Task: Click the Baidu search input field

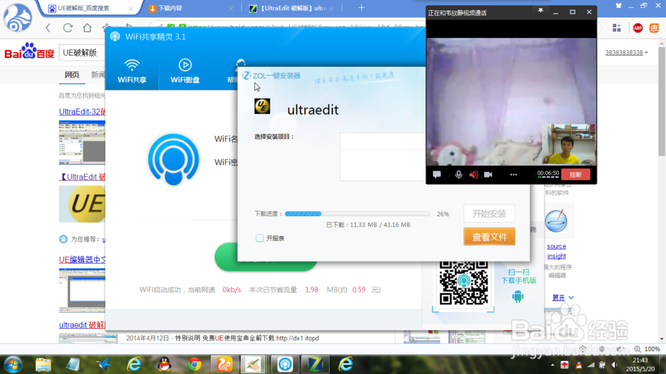Action: tap(83, 53)
